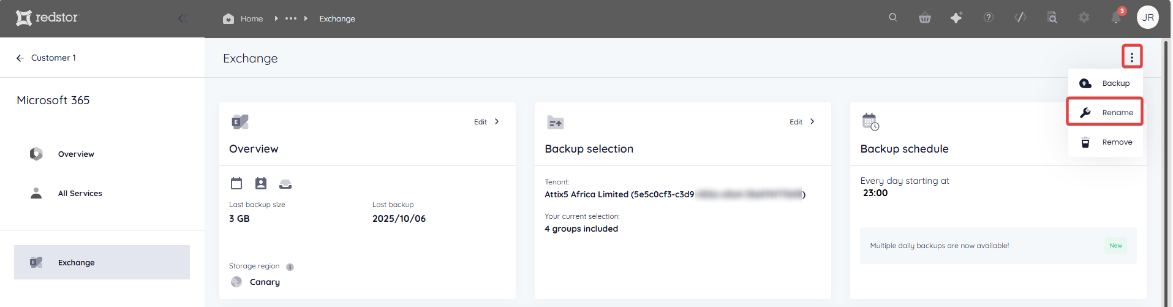Screen dimensions: 1173x307
Task: Click the Backup schedule calendar-clock icon
Action: pyautogui.click(x=870, y=122)
